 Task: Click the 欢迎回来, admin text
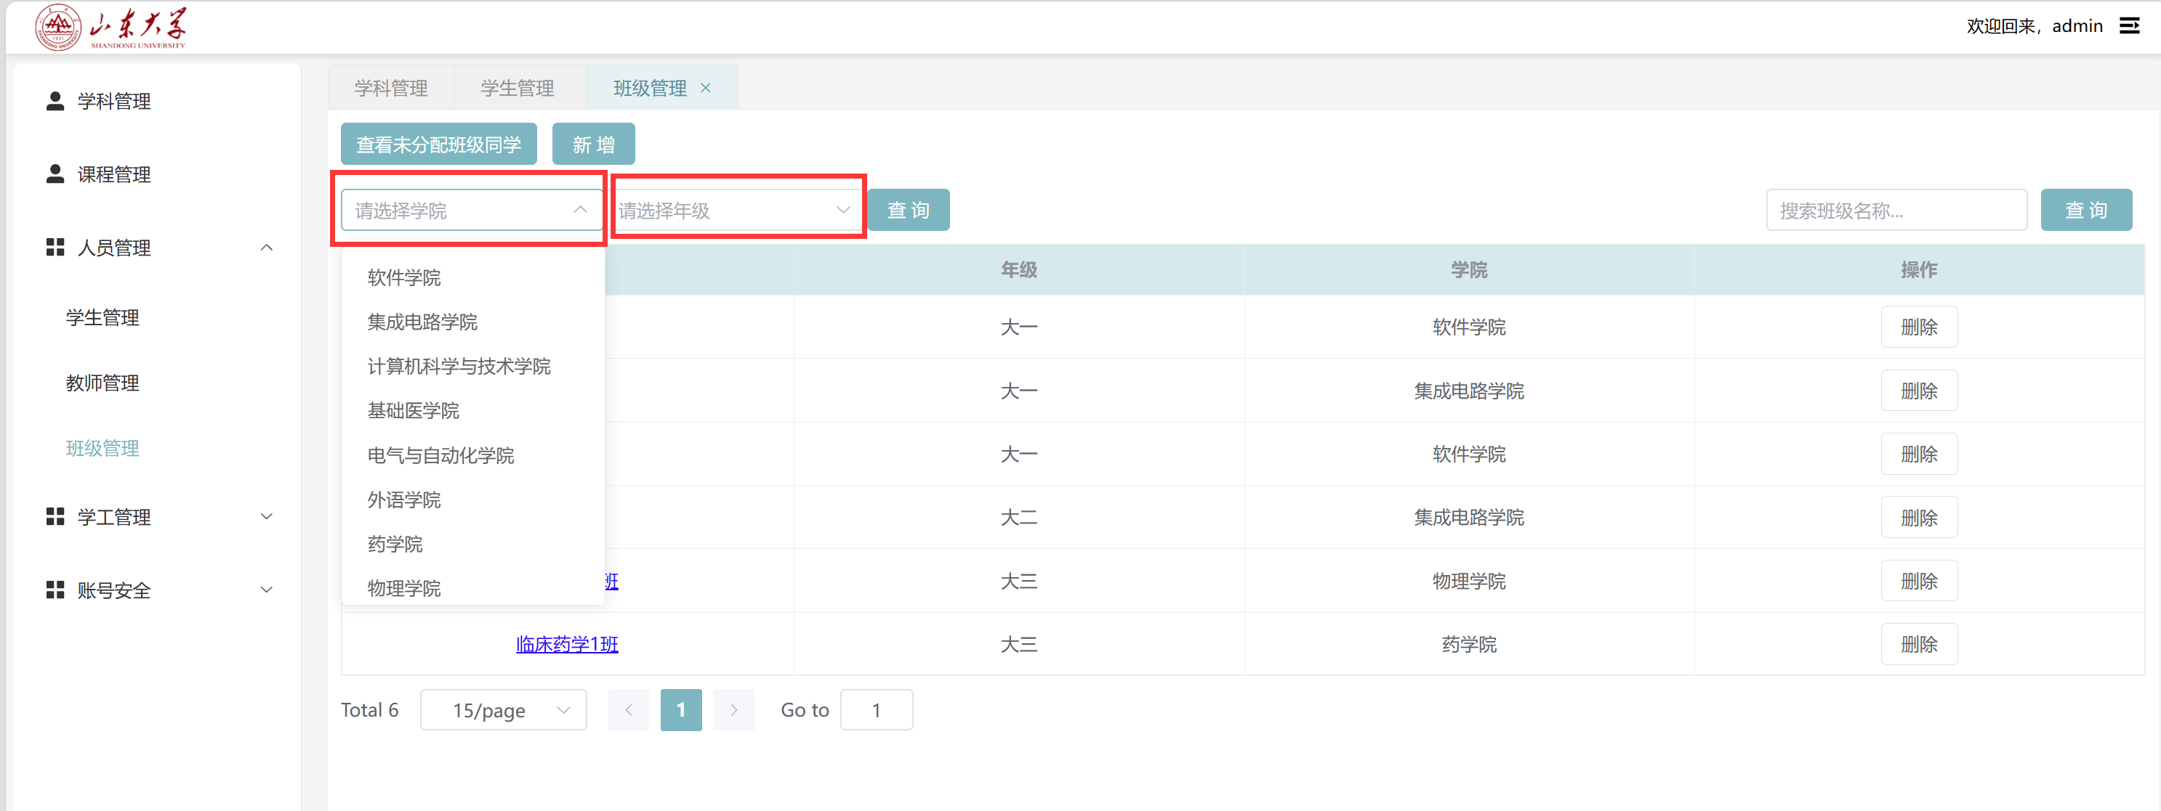(x=2035, y=26)
